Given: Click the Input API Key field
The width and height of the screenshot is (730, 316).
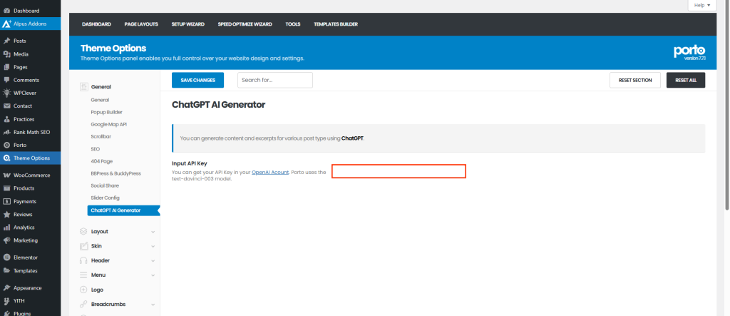Looking at the screenshot, I should 399,171.
